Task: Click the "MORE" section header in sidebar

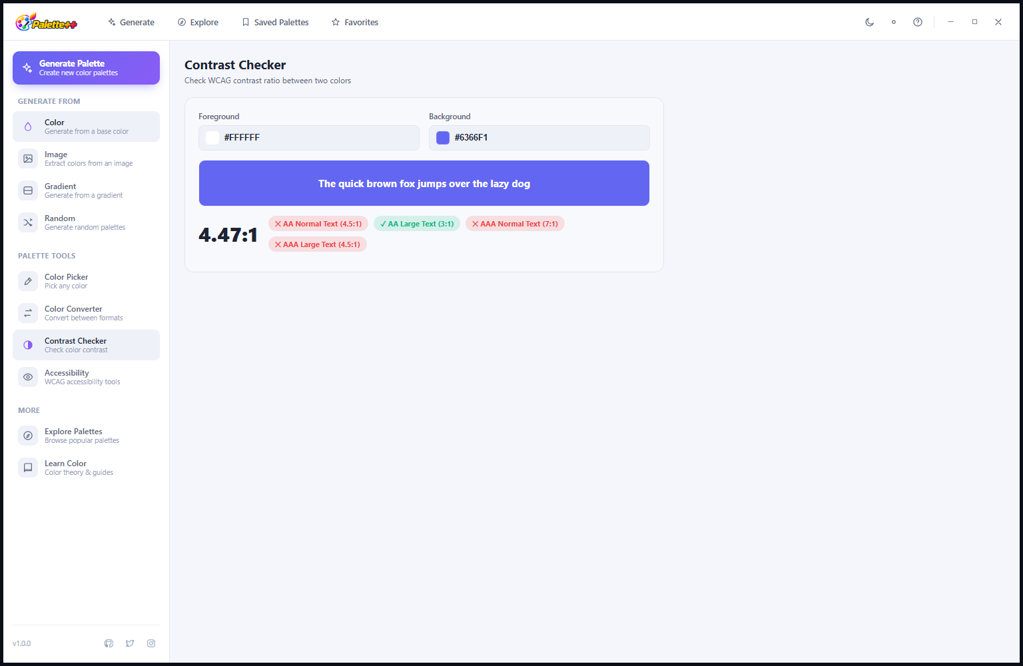Action: [29, 410]
